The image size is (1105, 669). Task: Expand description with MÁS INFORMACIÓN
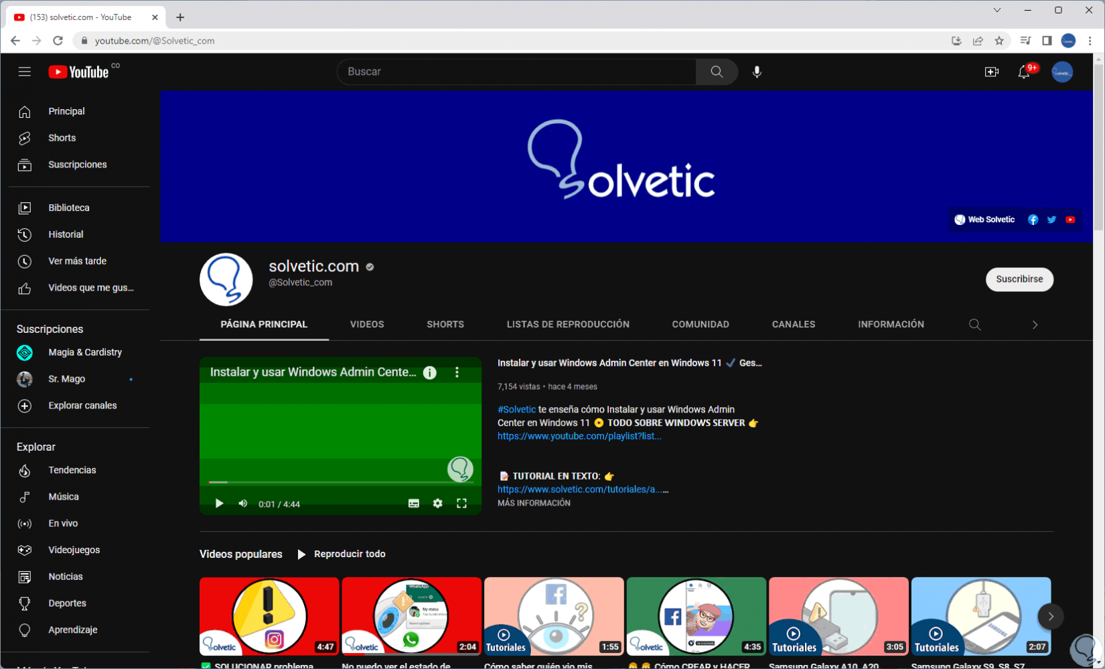click(x=534, y=504)
